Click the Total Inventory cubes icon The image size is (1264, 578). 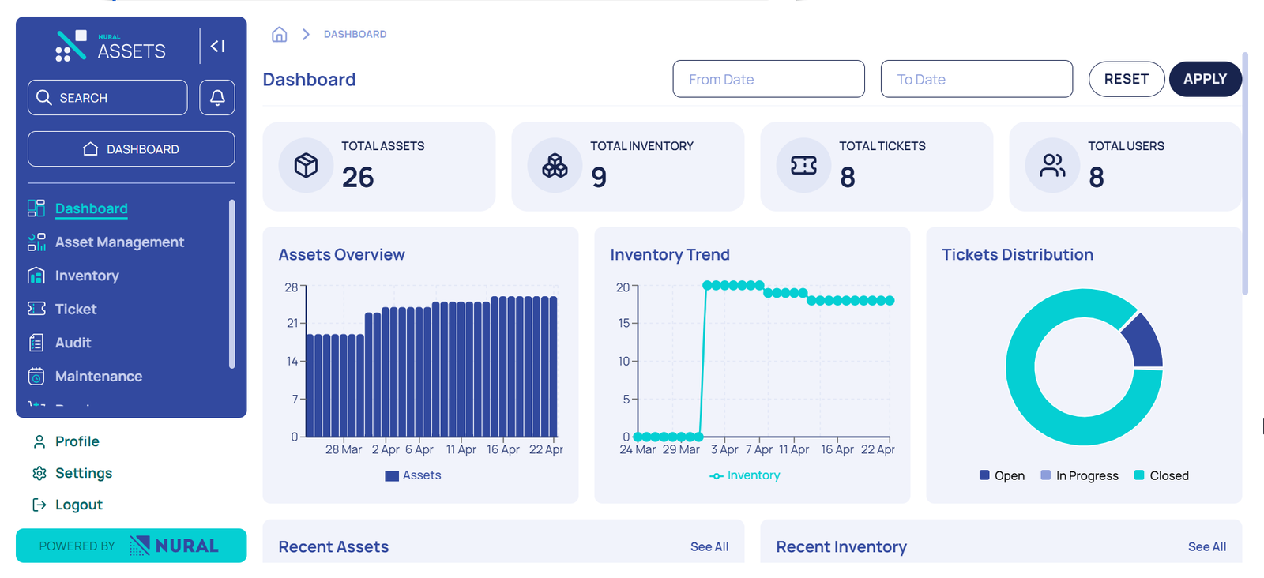(555, 165)
